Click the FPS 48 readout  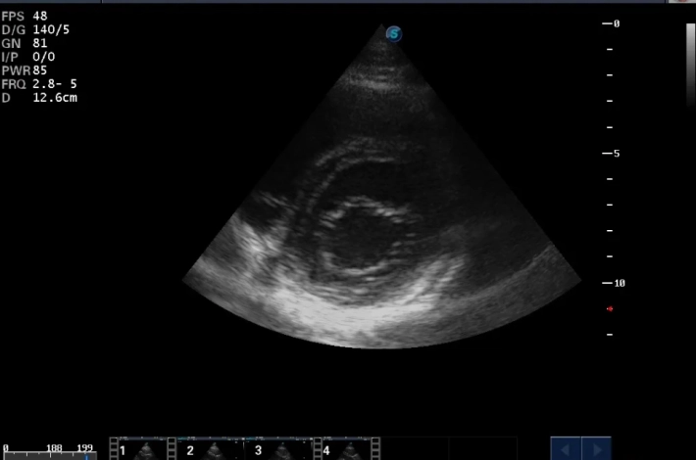25,17
